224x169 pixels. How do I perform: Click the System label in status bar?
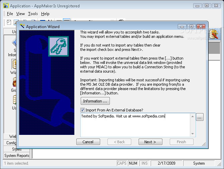click(199, 163)
